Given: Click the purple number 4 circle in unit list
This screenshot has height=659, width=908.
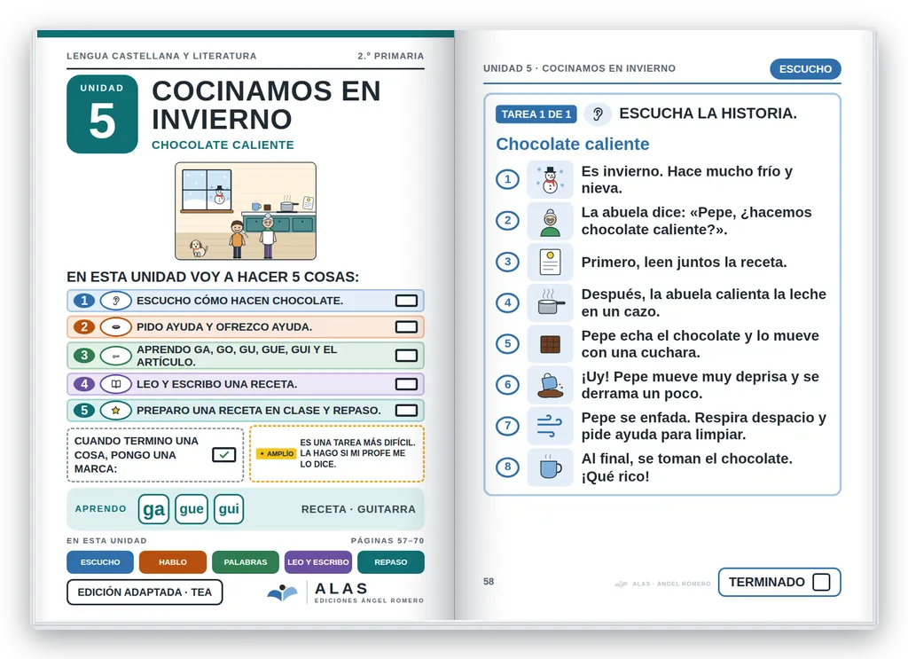Looking at the screenshot, I should 84,384.
